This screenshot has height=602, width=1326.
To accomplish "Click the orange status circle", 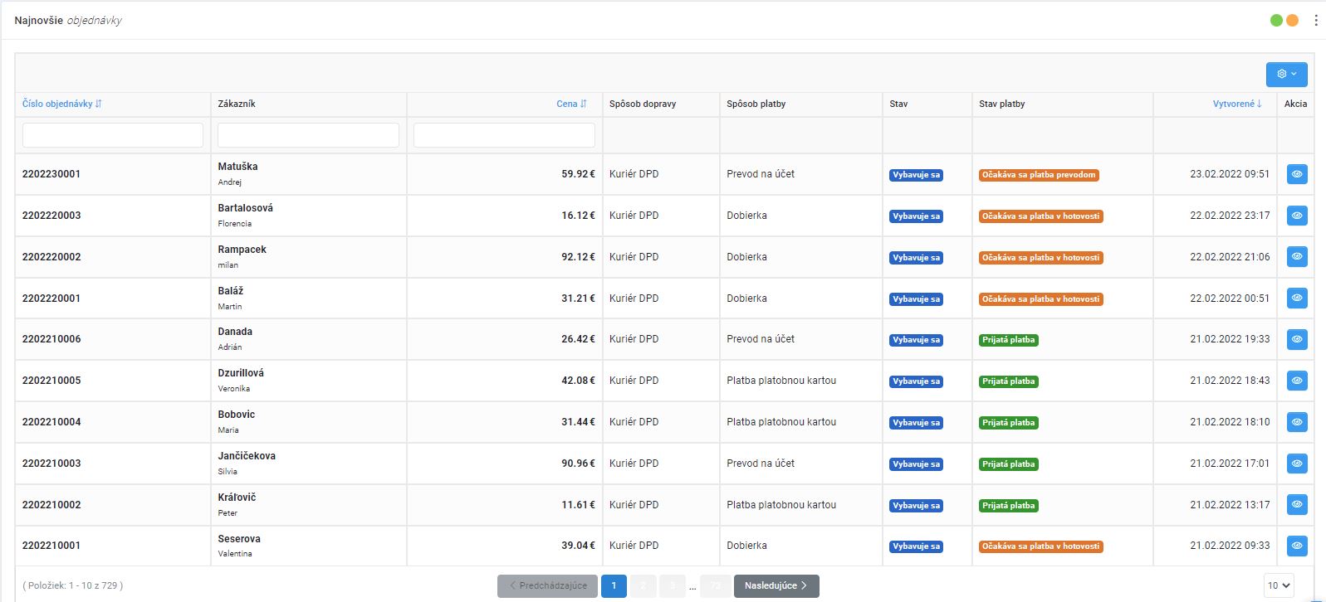I will point(1292,21).
